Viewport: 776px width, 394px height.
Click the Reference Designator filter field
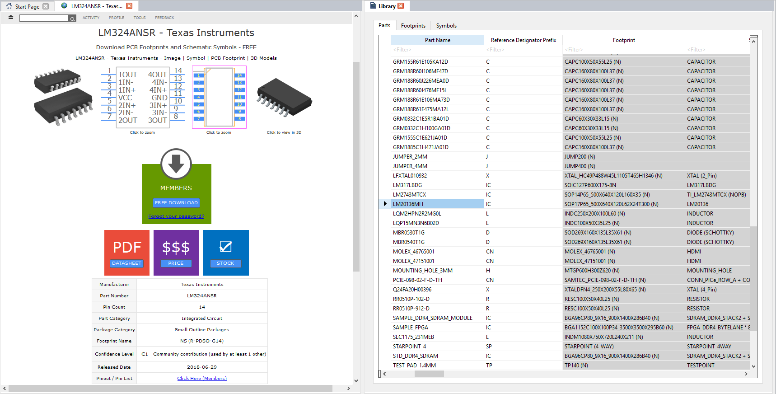[523, 50]
